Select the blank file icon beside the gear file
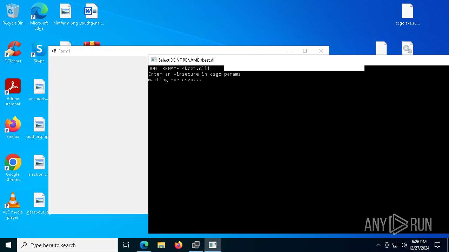 (x=381, y=48)
